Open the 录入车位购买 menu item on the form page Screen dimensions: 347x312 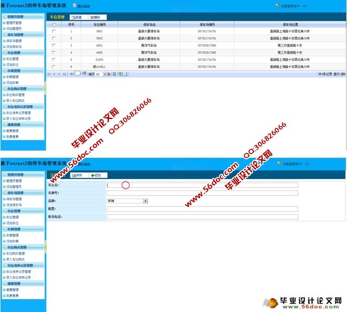tap(15, 259)
